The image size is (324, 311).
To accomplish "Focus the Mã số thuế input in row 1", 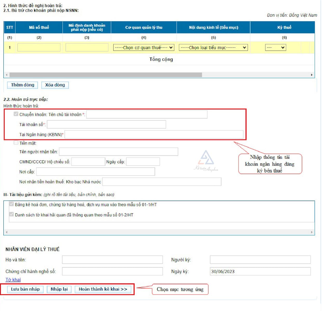I will tap(39, 48).
